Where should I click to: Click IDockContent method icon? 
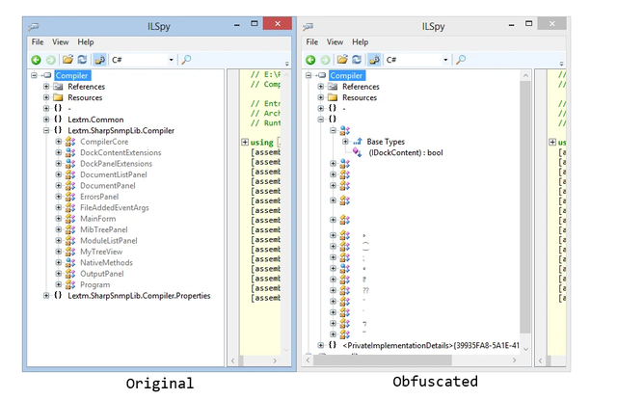point(358,152)
